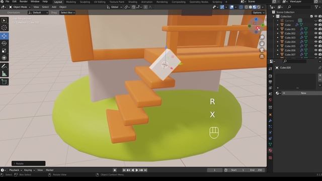This screenshot has height=181, width=322.
Task: Select the Annotate tool
Action: pos(4,66)
